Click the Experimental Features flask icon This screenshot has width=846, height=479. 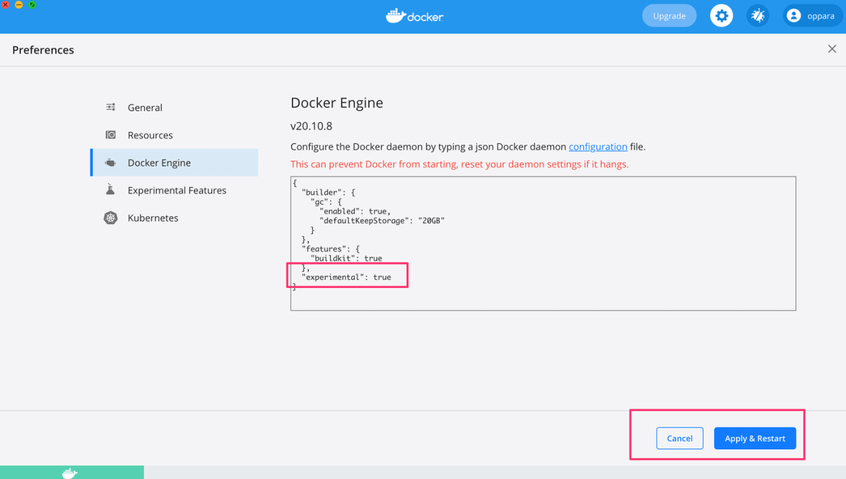111,190
